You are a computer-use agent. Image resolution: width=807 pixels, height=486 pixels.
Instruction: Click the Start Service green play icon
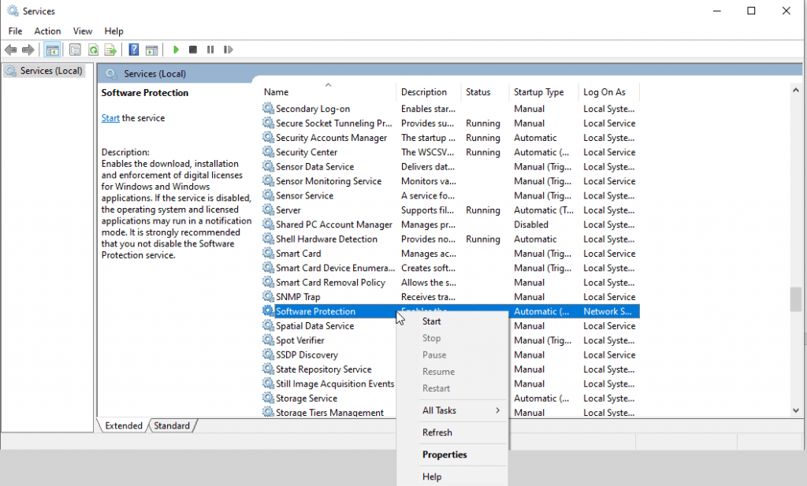[175, 50]
